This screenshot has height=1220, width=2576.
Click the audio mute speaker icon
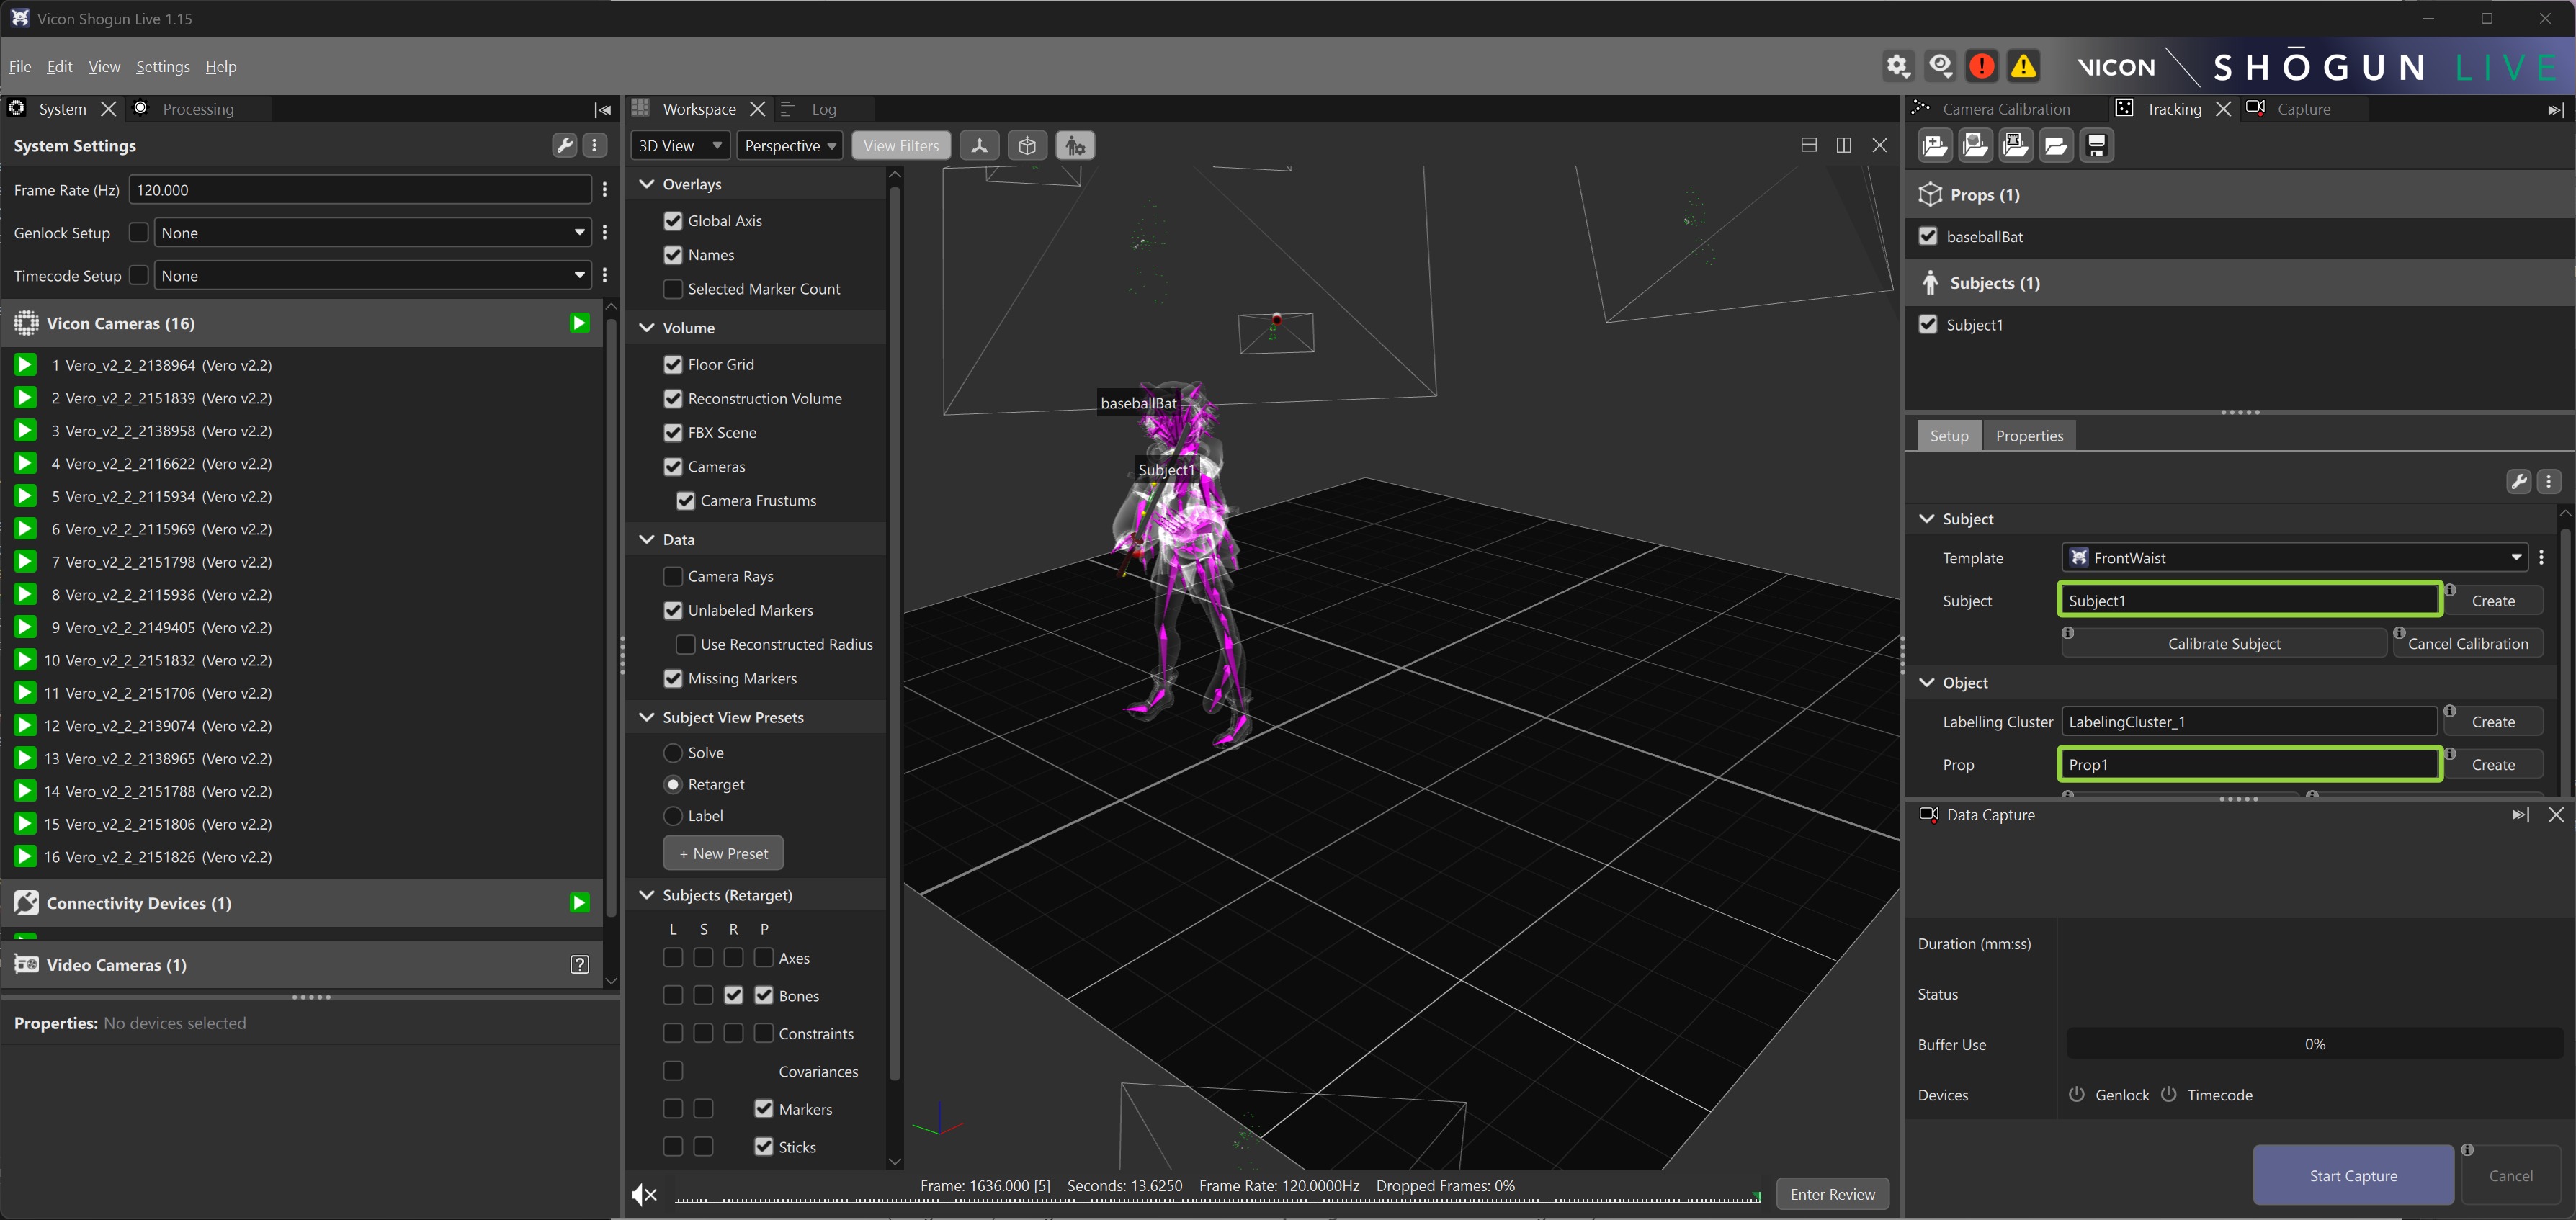tap(645, 1194)
